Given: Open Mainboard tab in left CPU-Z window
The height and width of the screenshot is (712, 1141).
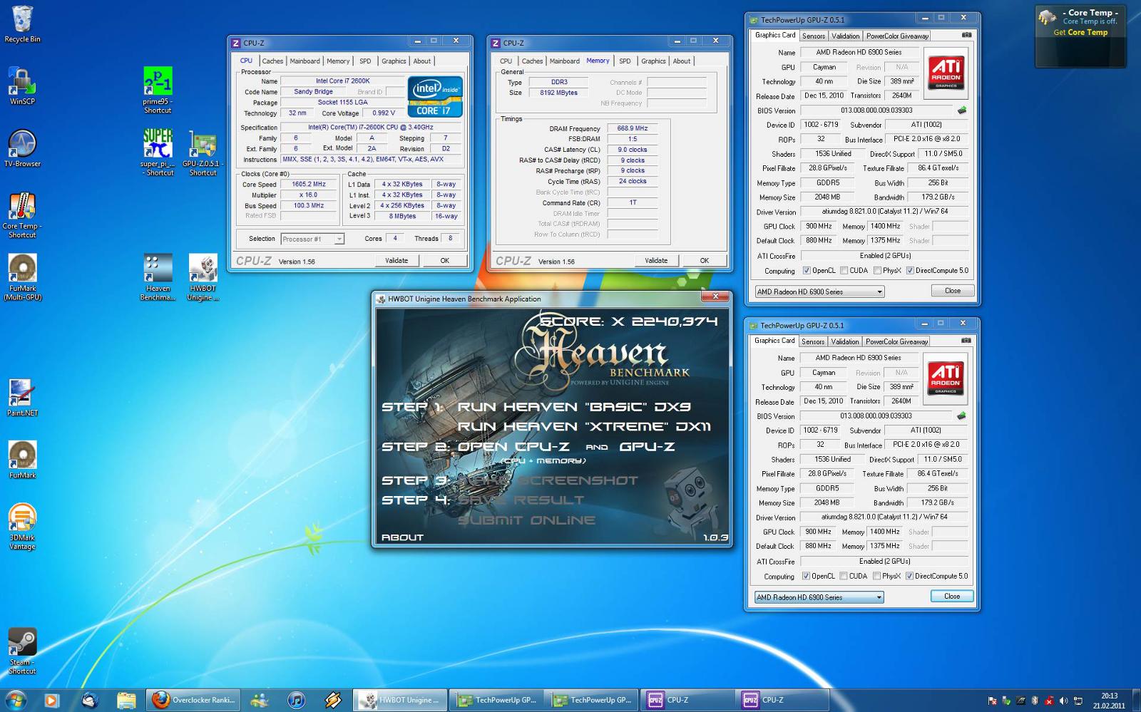Looking at the screenshot, I should point(305,61).
